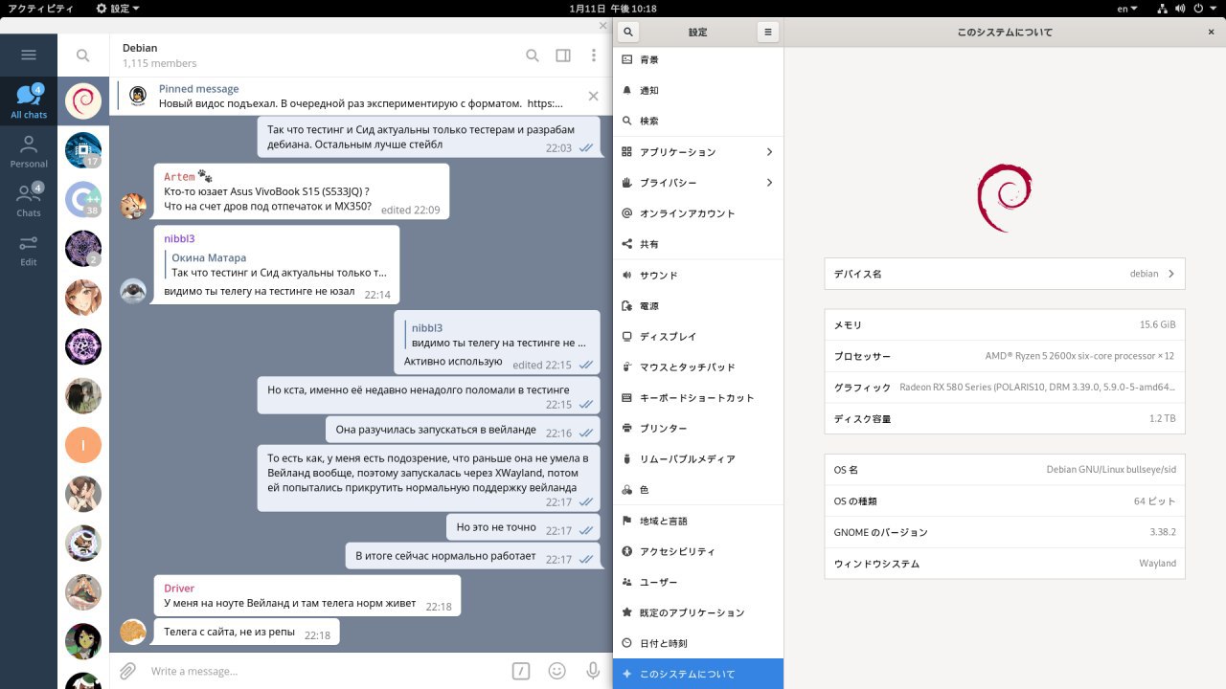Open プリンター settings panel
Screen dimensions: 1226x689
[698, 428]
